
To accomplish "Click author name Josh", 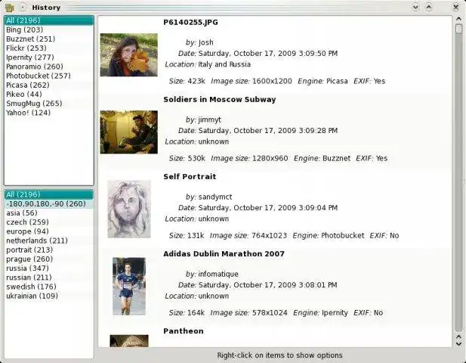I will 205,42.
